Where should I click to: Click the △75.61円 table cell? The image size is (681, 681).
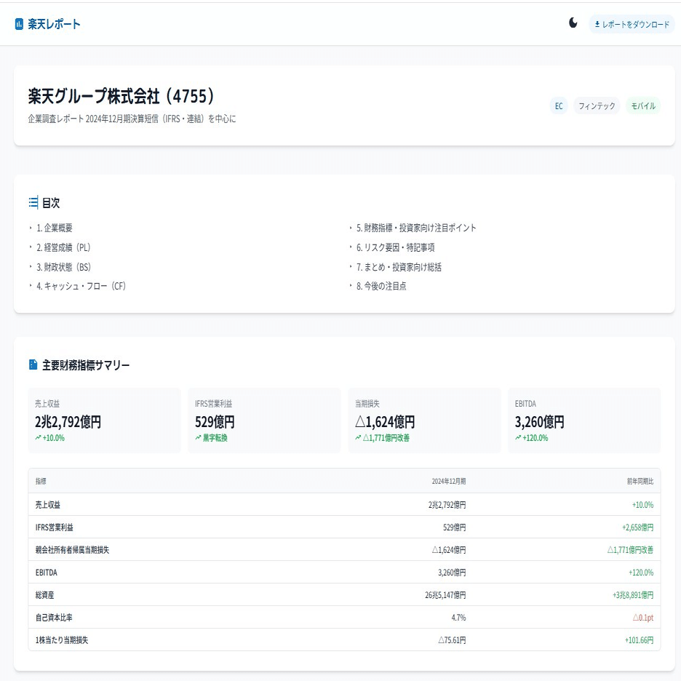click(x=452, y=640)
